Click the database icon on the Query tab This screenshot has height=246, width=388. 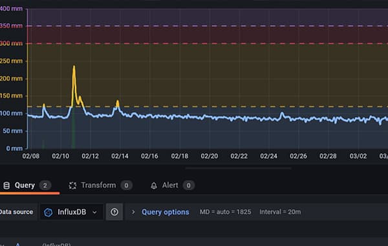[x=6, y=185]
